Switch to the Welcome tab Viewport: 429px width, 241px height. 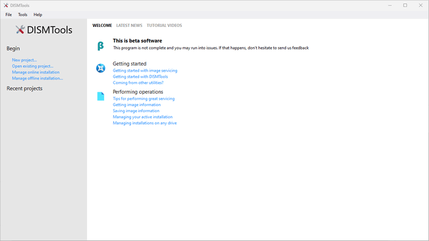coord(102,26)
